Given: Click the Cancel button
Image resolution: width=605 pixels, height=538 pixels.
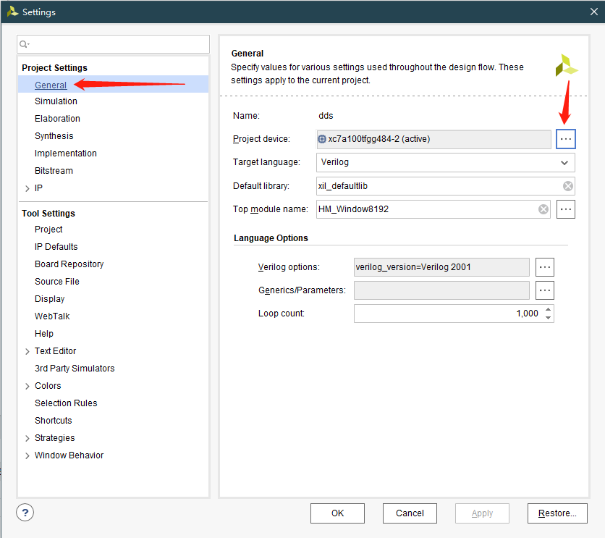Looking at the screenshot, I should point(410,513).
